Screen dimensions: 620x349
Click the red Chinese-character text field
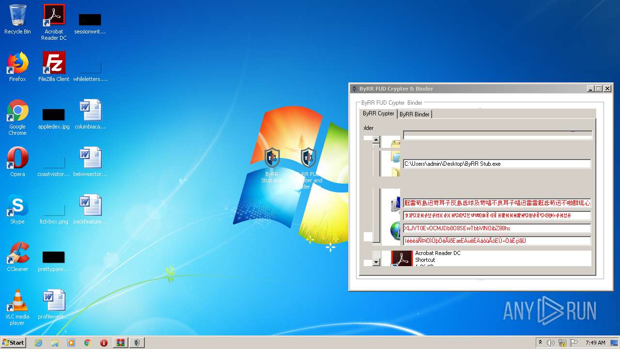tap(497, 203)
